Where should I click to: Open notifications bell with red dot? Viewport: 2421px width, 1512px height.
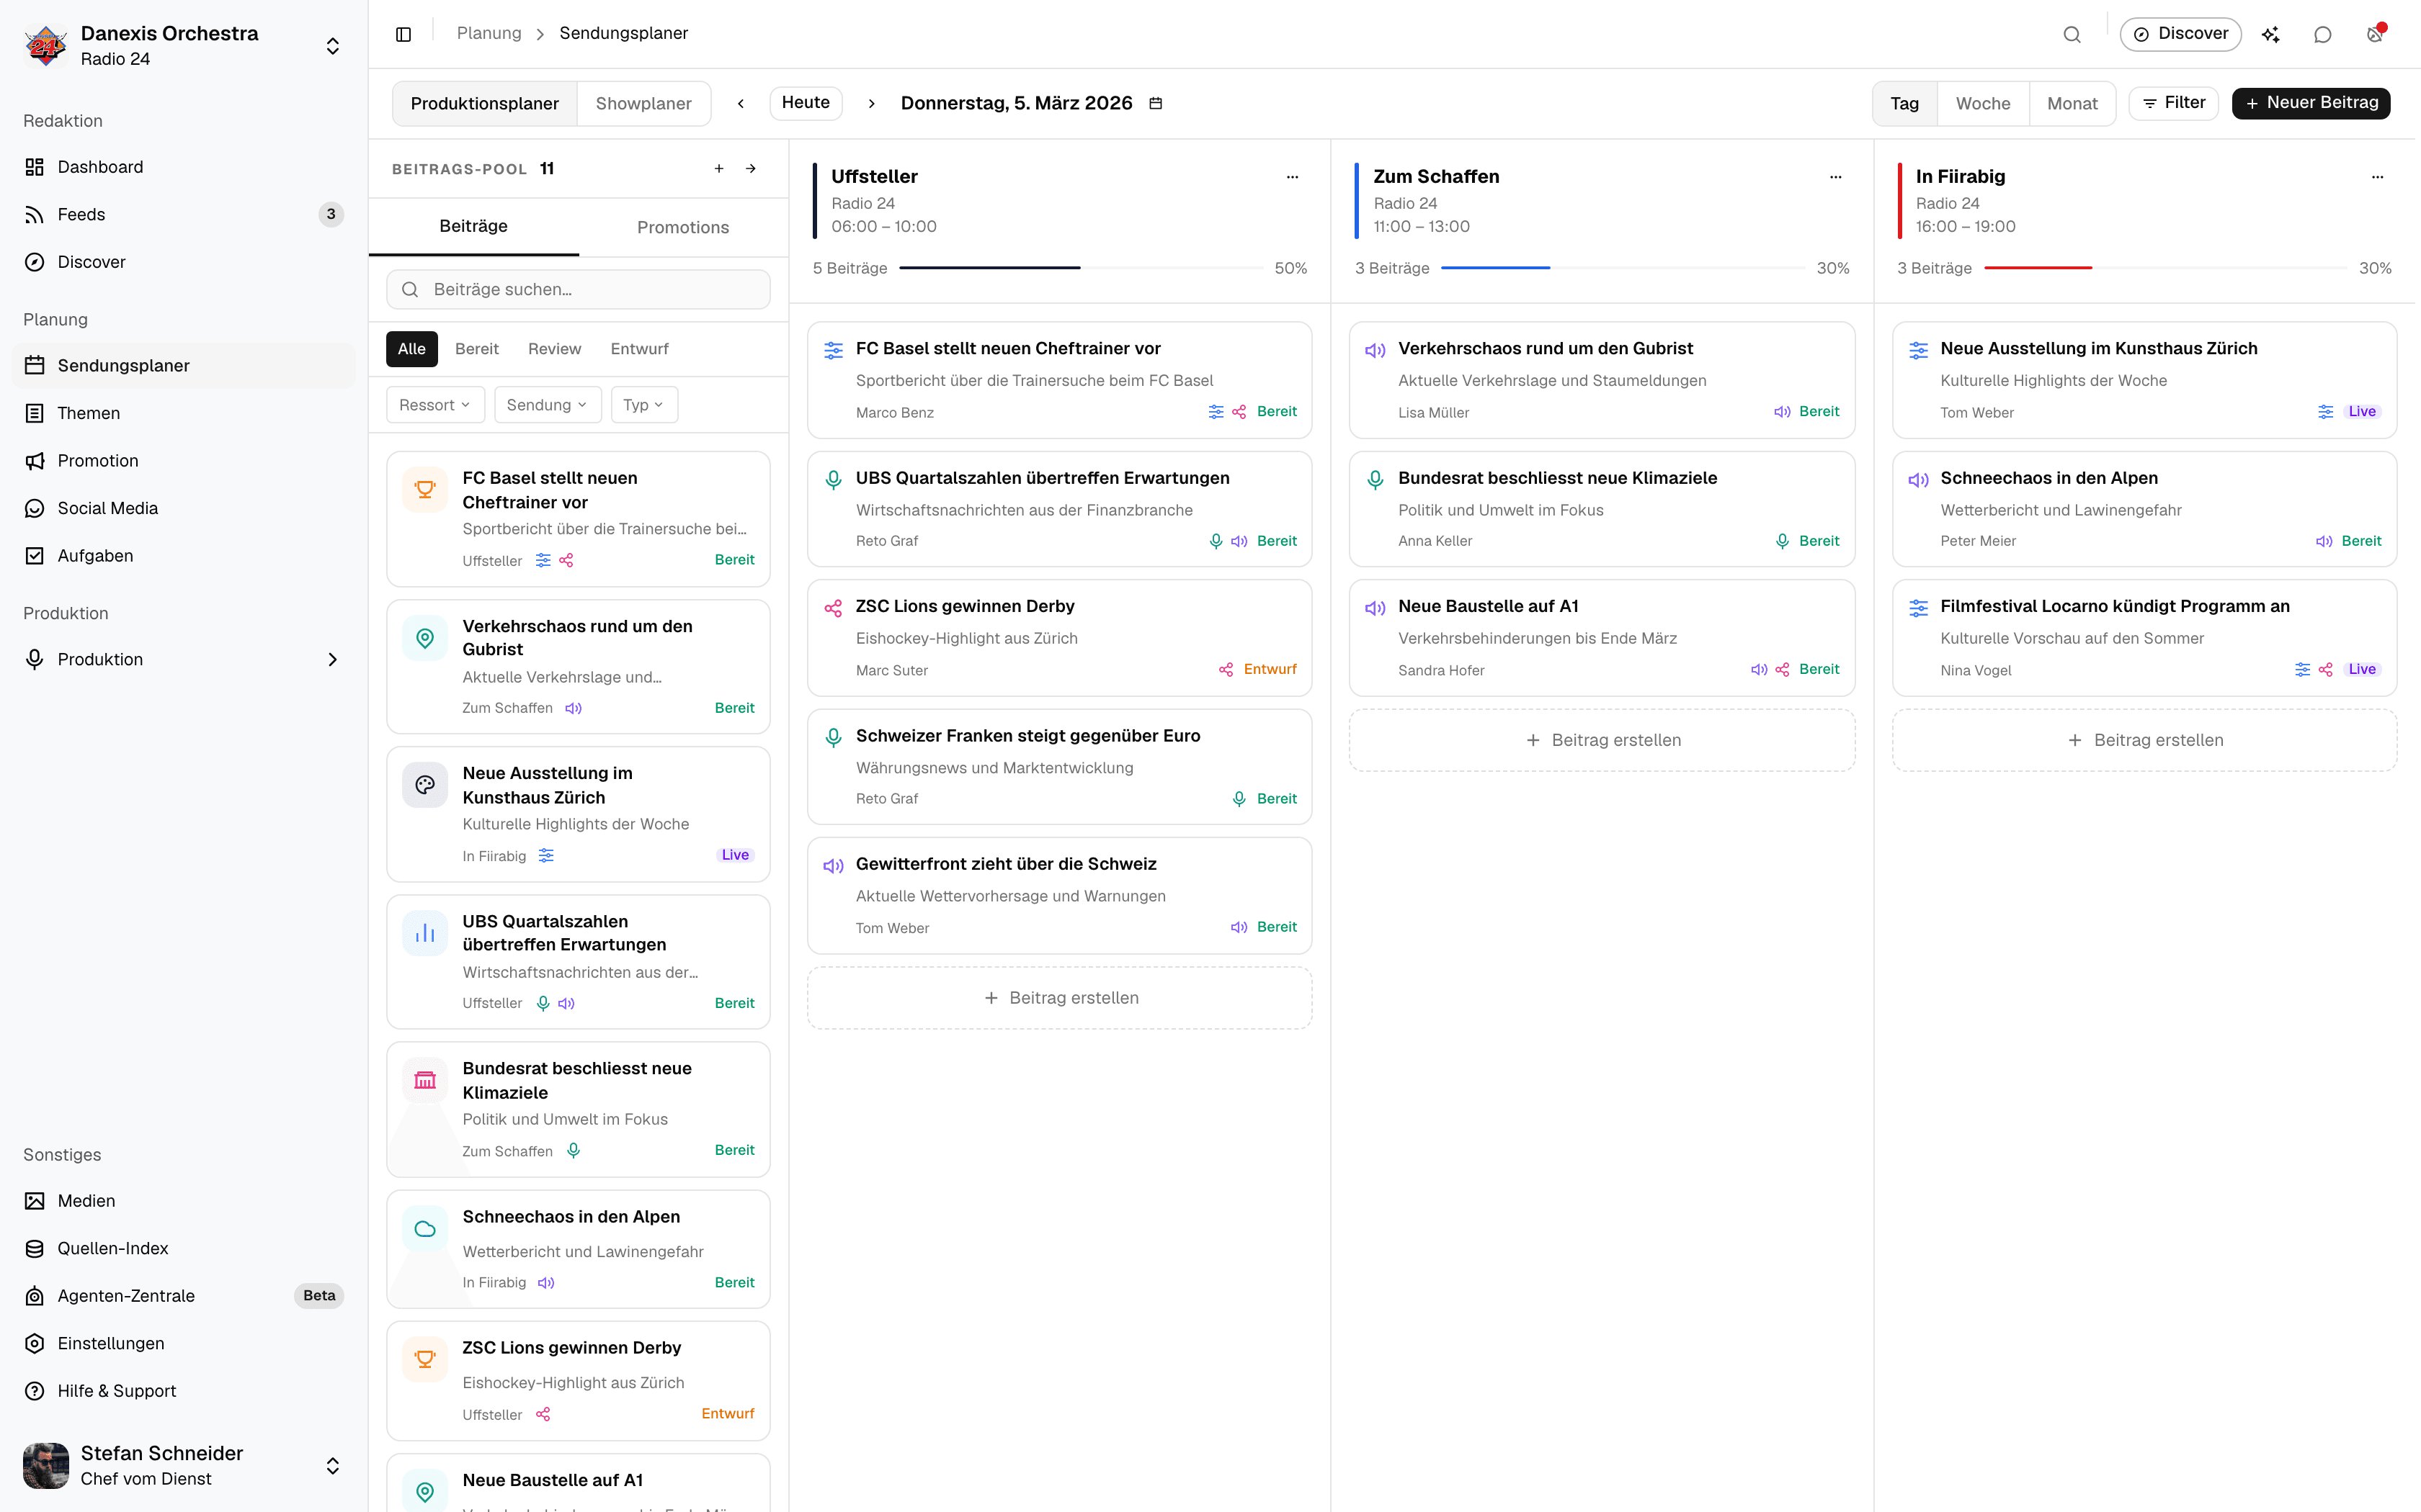click(2375, 34)
